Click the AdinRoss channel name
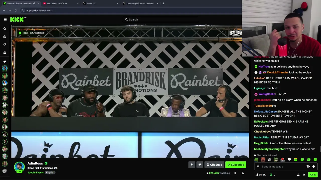 click(x=35, y=163)
